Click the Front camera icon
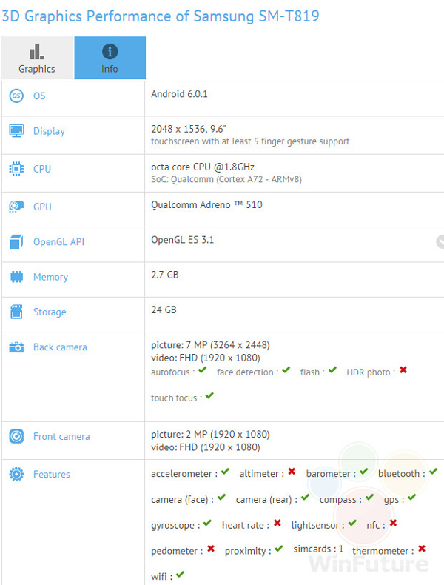444x585 pixels. point(16,437)
